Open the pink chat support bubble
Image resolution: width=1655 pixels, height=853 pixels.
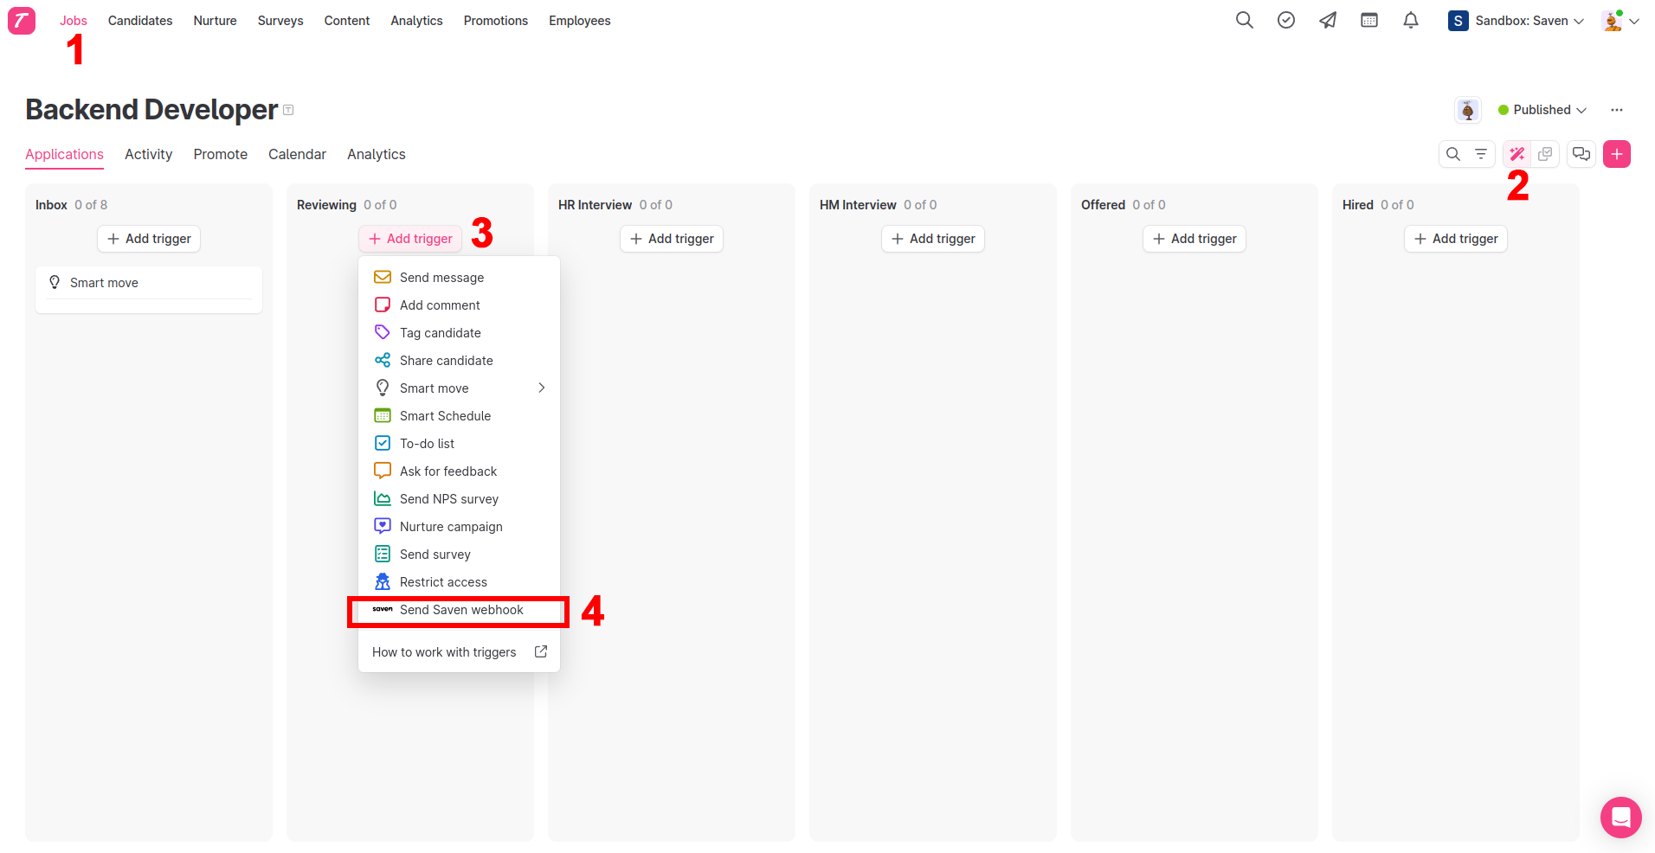pos(1620,817)
